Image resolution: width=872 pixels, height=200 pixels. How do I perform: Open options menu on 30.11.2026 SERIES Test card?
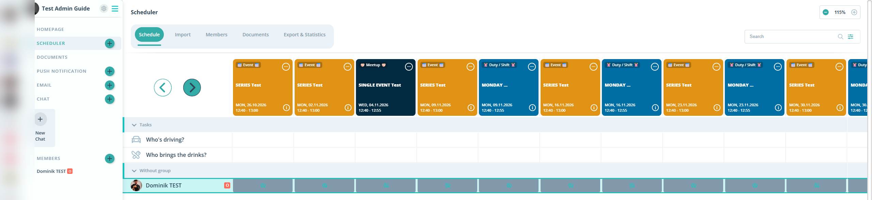[x=839, y=67]
